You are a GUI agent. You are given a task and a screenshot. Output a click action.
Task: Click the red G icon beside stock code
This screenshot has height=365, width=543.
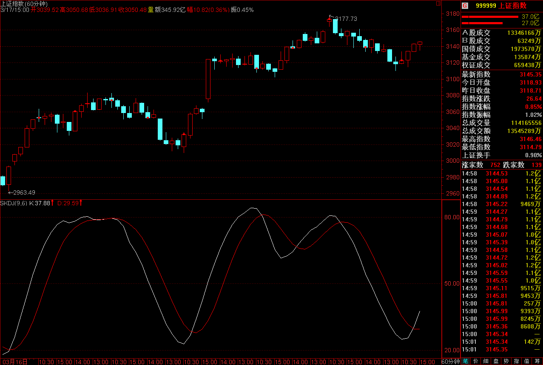[465, 6]
